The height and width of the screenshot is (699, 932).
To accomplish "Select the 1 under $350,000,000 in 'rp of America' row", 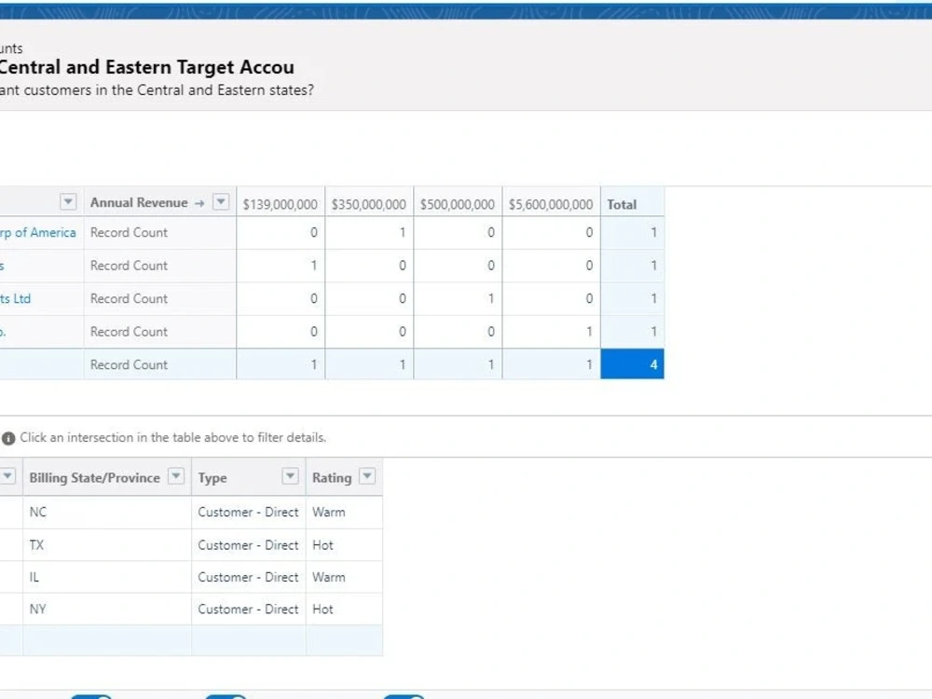I will 369,232.
